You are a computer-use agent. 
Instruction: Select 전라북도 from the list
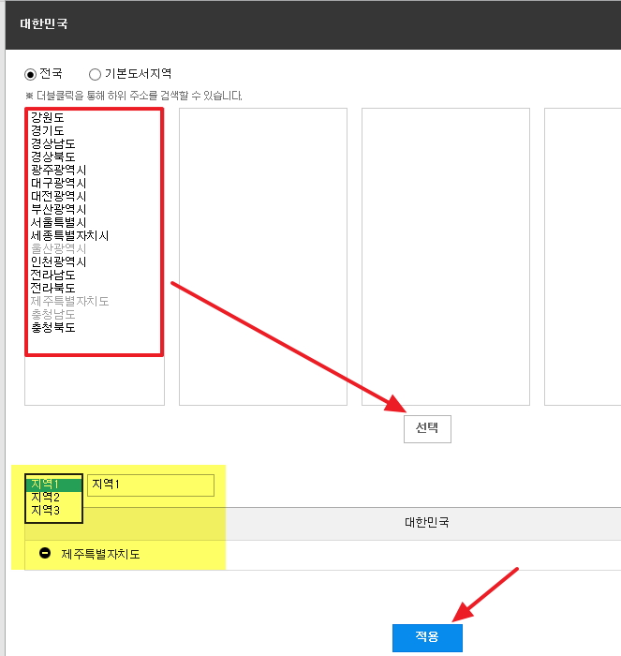[53, 288]
